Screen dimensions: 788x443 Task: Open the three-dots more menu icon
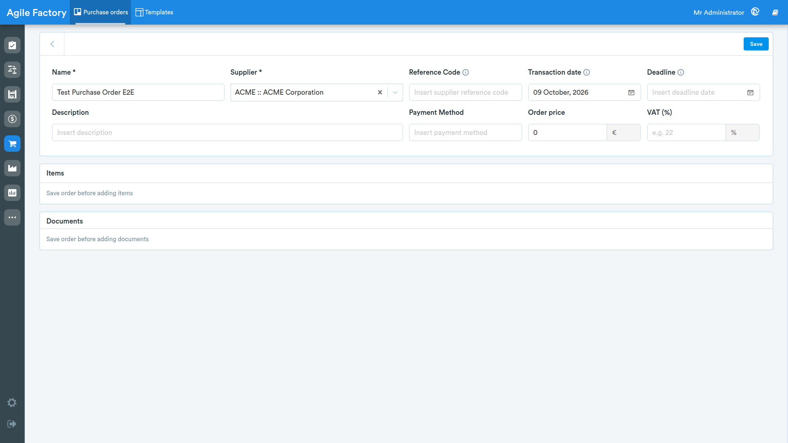pyautogui.click(x=12, y=217)
